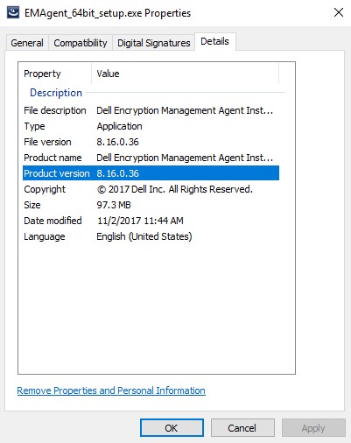351x443 pixels.
Task: Select the File version row
Action: coord(151,142)
